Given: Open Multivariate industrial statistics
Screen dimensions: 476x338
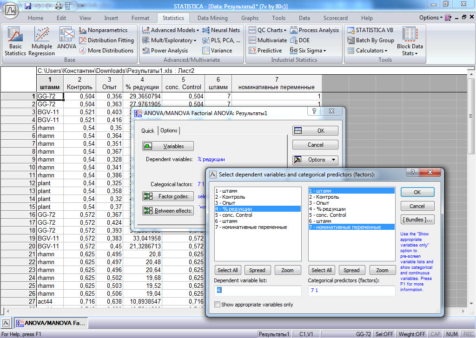Looking at the screenshot, I should 268,40.
